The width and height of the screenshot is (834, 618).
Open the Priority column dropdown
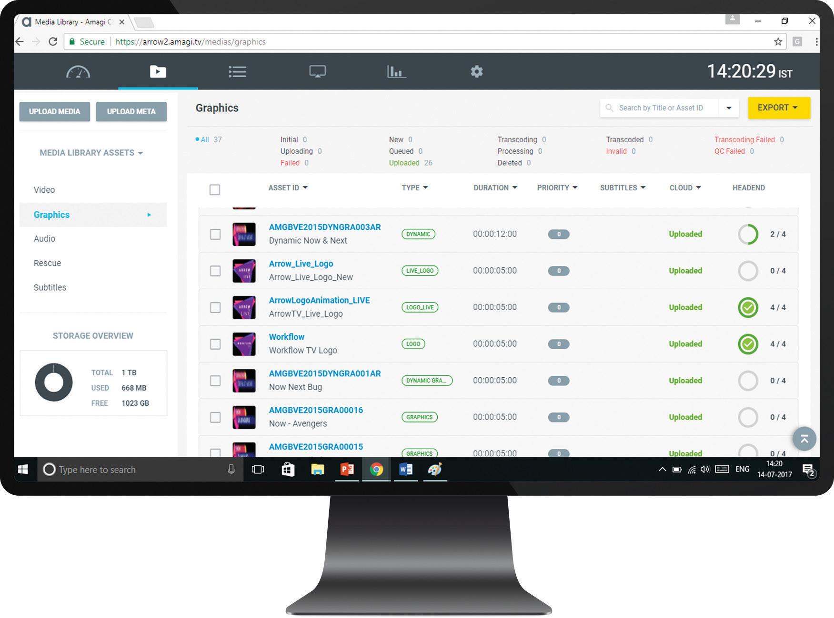point(557,188)
